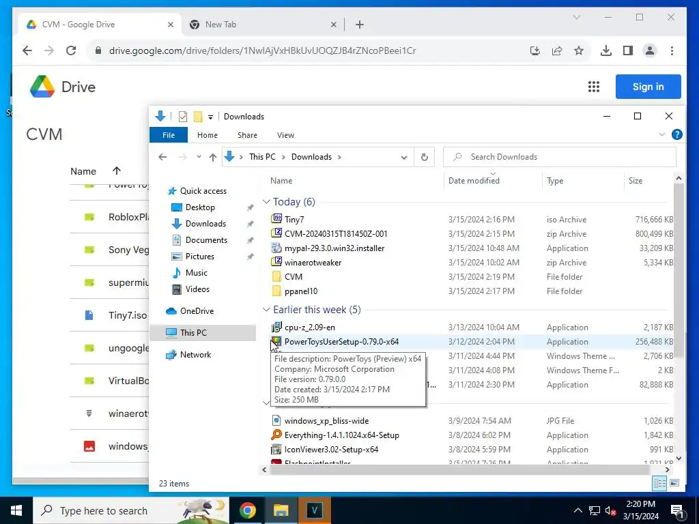
Task: Bookmark this page with the star icon
Action: coord(579,50)
